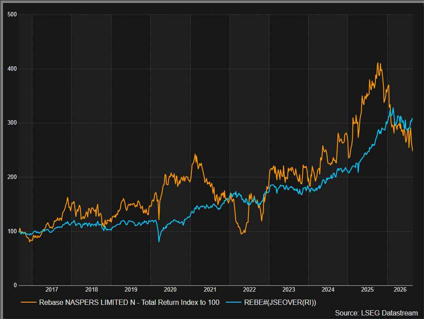
Task: Click the 2019 x-axis label
Action: tap(131, 289)
